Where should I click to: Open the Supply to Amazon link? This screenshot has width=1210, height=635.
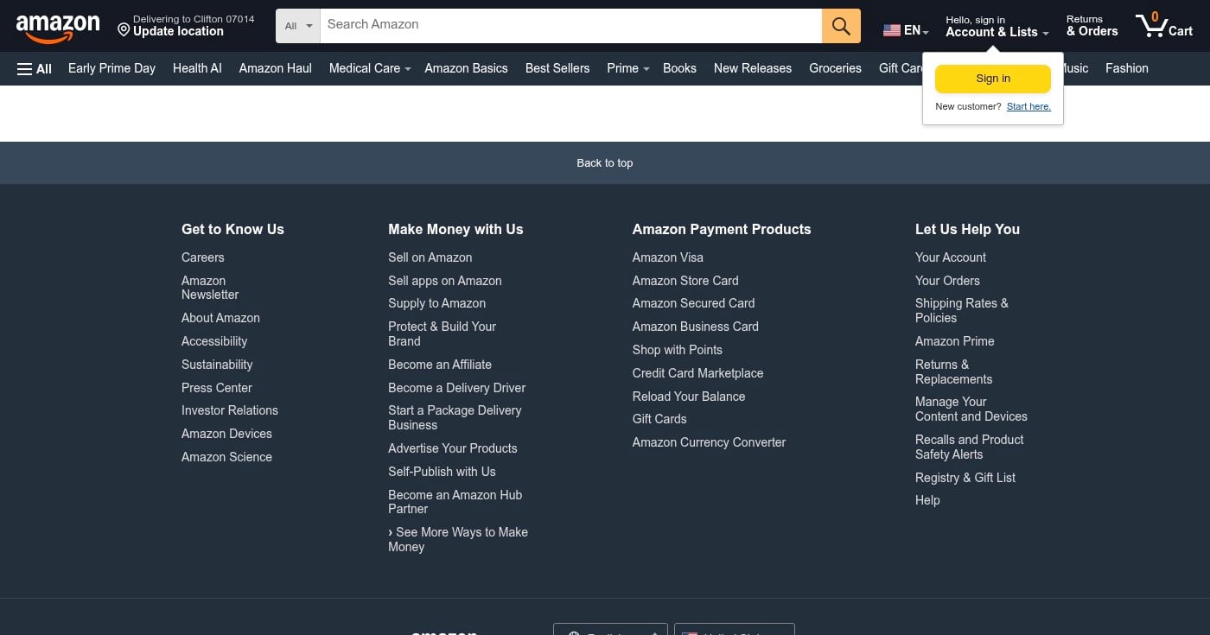tap(437, 303)
